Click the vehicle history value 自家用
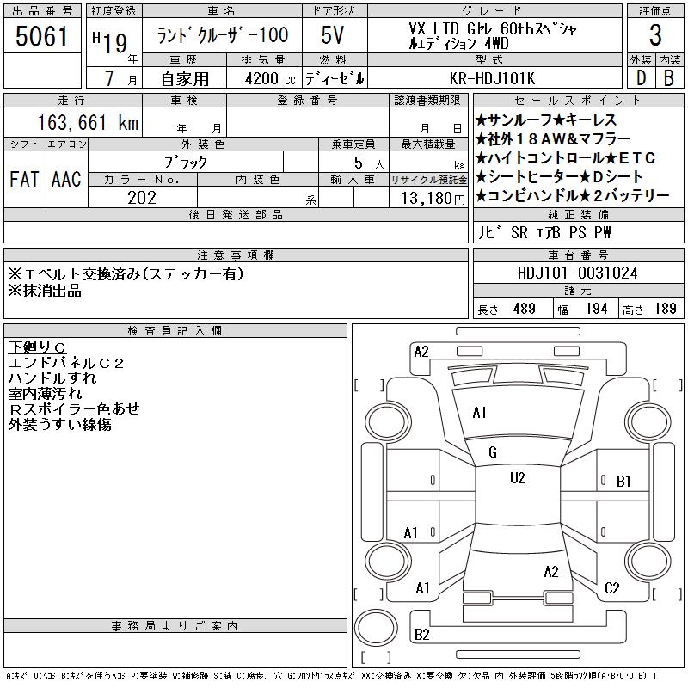 coord(185,79)
